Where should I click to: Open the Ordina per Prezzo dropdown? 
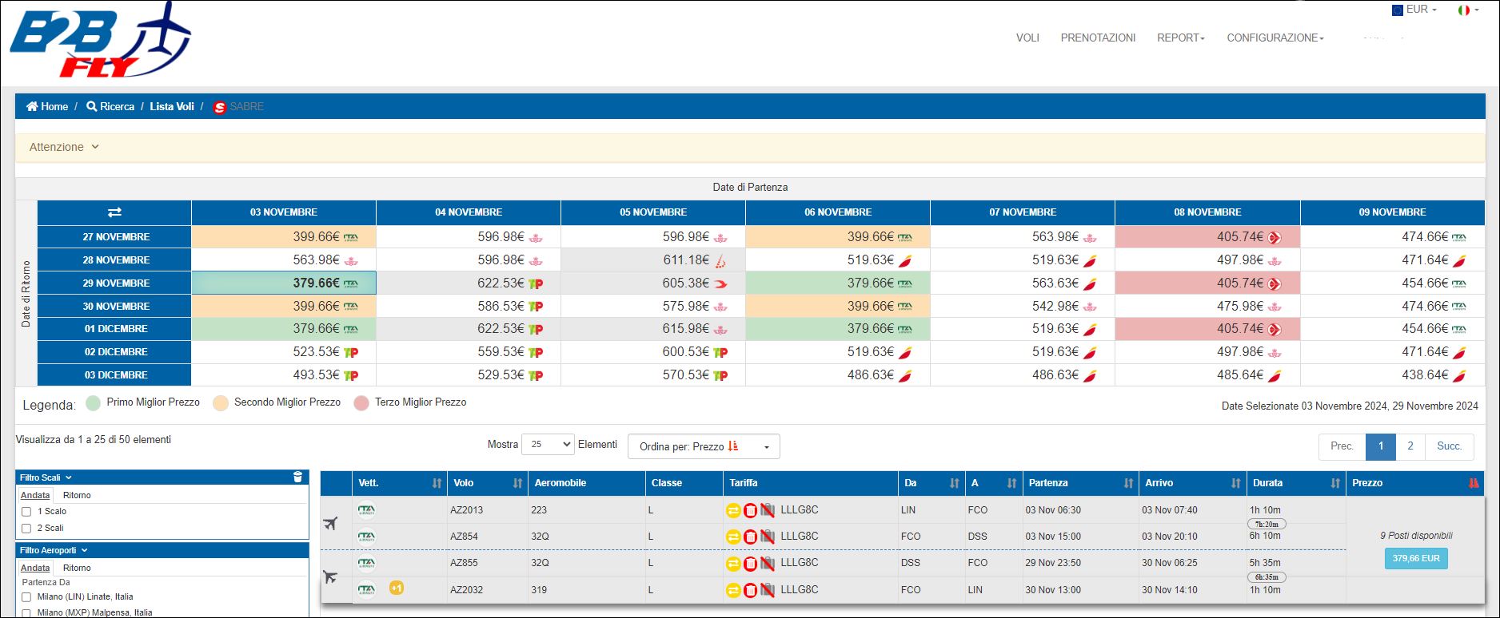point(703,446)
